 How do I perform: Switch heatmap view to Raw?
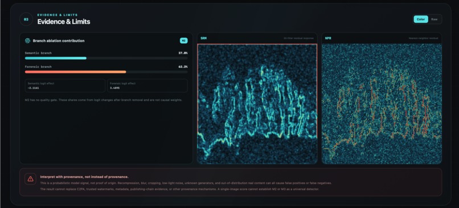435,19
